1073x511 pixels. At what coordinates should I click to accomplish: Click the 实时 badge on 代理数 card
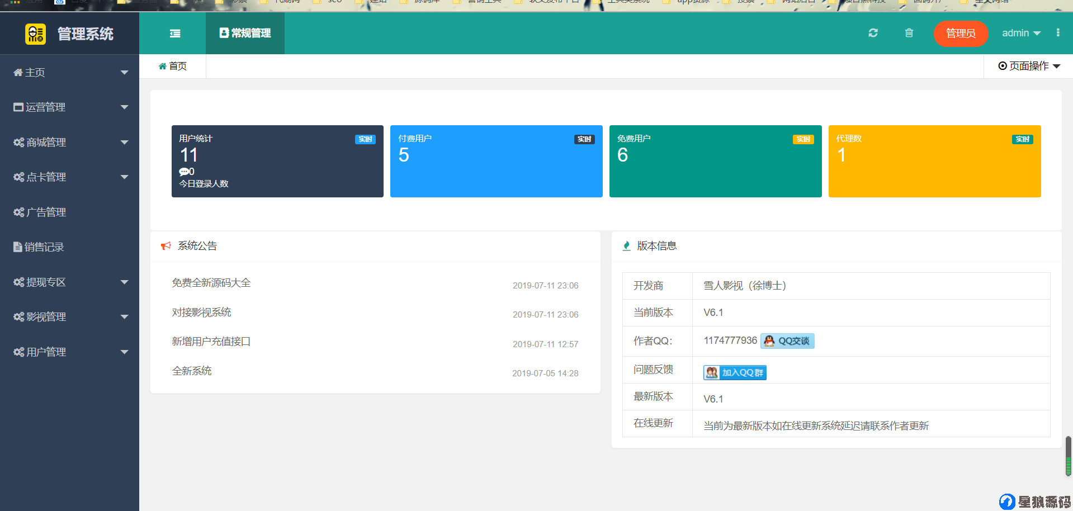pyautogui.click(x=1023, y=139)
